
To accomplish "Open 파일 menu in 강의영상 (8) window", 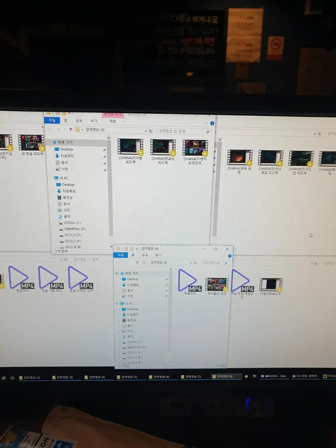I will coord(121,255).
